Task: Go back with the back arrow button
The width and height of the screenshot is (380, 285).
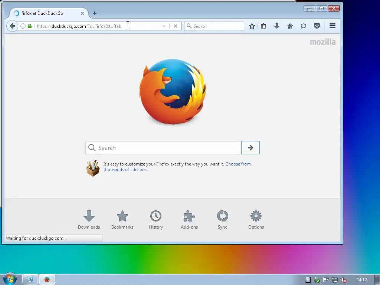Action: [12, 26]
